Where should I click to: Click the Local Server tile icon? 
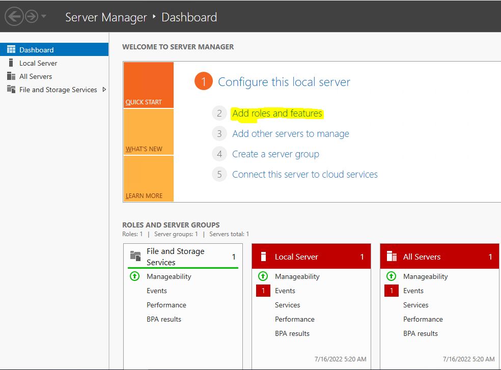pyautogui.click(x=263, y=257)
